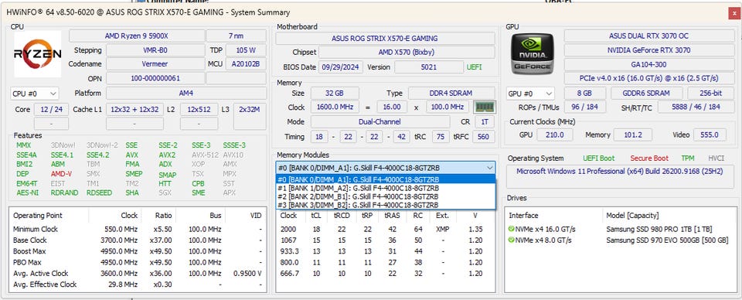Click the AMD Ryzen 9 5900X name field
Viewport: 742px width, 300px height.
pyautogui.click(x=137, y=36)
